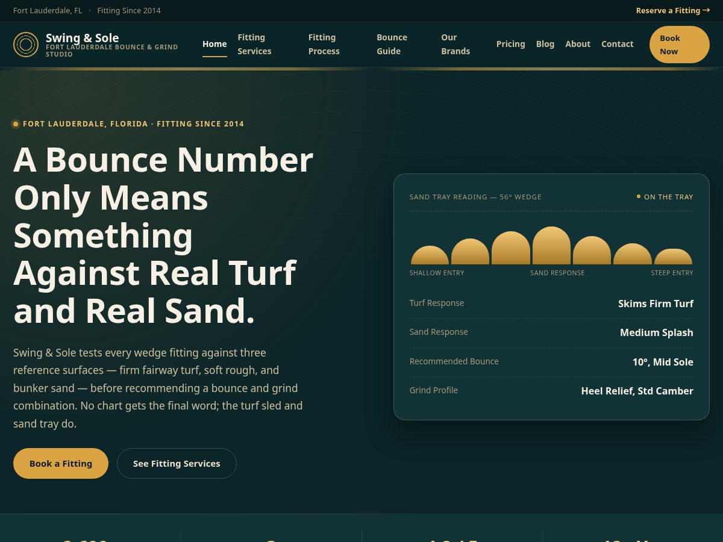Click the 'Grind Profile' label

[x=434, y=390]
